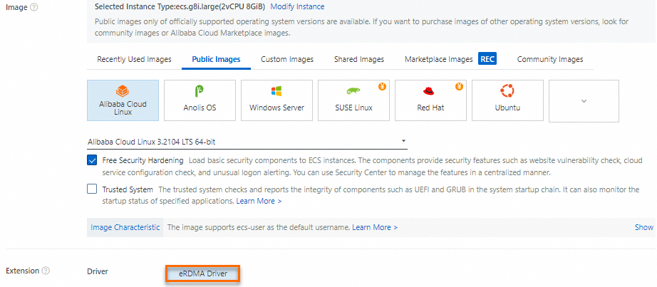Open the Alibaba Cloud Linux version dropdown
657x287 pixels.
247,142
